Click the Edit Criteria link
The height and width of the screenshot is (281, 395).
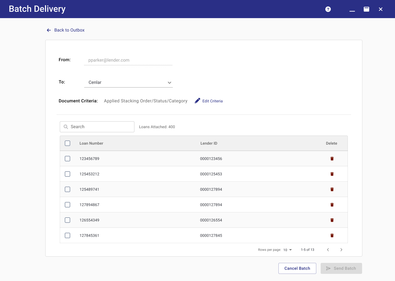tap(213, 101)
